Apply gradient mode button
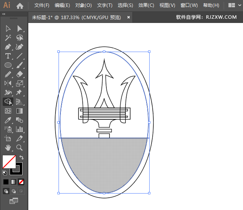Viewport: 243px width, 210px height. point(14,182)
